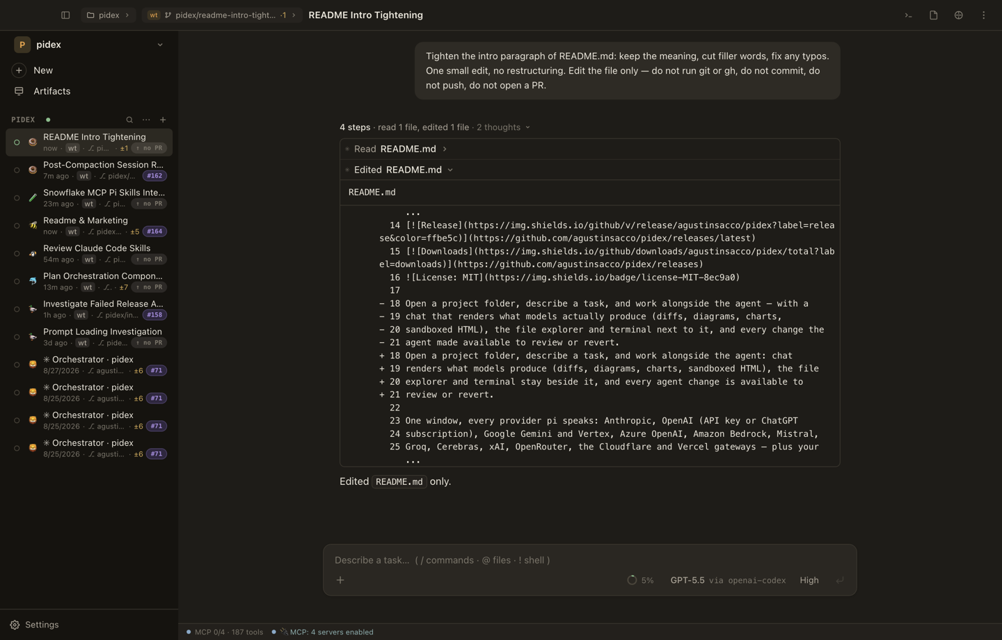The width and height of the screenshot is (1002, 640).
Task: Click the penguin avatar of Review Claude Code Skills
Action: coord(33,253)
